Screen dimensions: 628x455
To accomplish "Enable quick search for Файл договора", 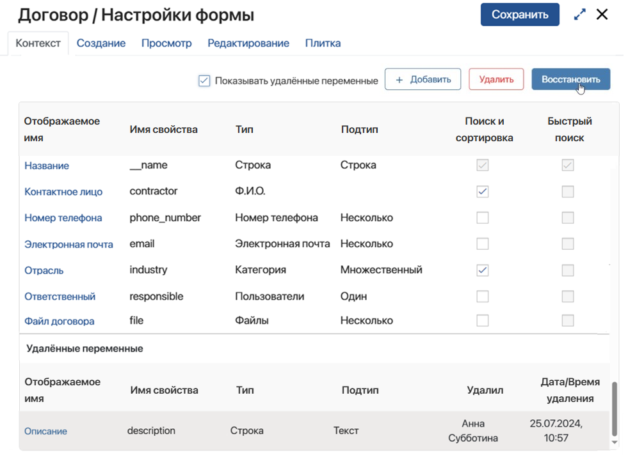I will click(x=568, y=321).
